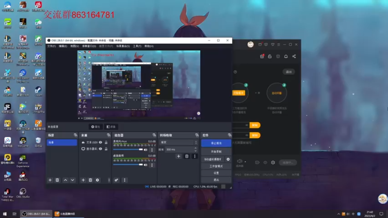Click the speaker 扬声器 icon in the Douyu window
388x218 pixels.
point(239,161)
